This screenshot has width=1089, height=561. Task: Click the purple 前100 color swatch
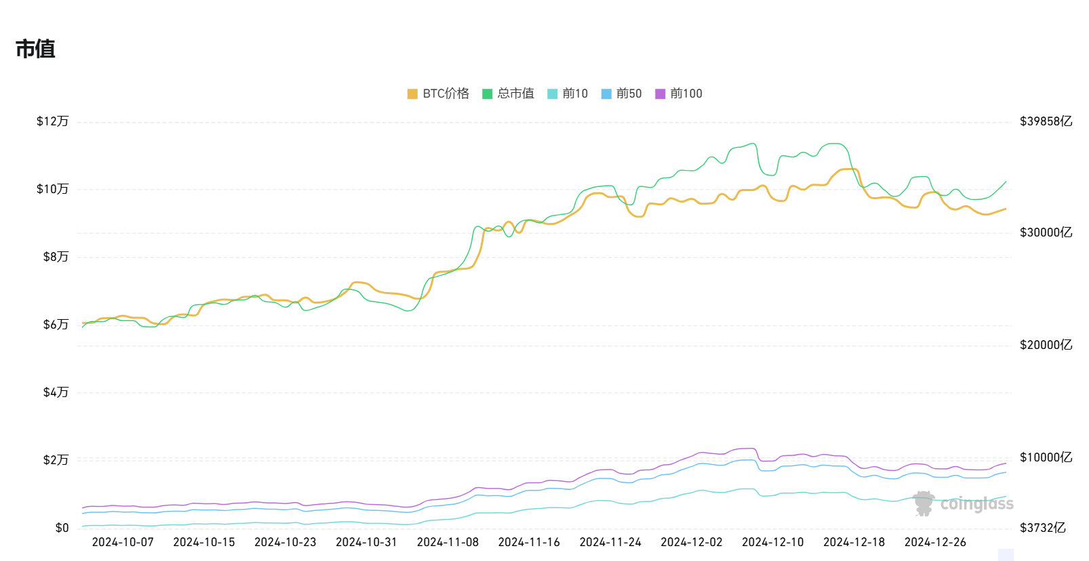click(660, 93)
